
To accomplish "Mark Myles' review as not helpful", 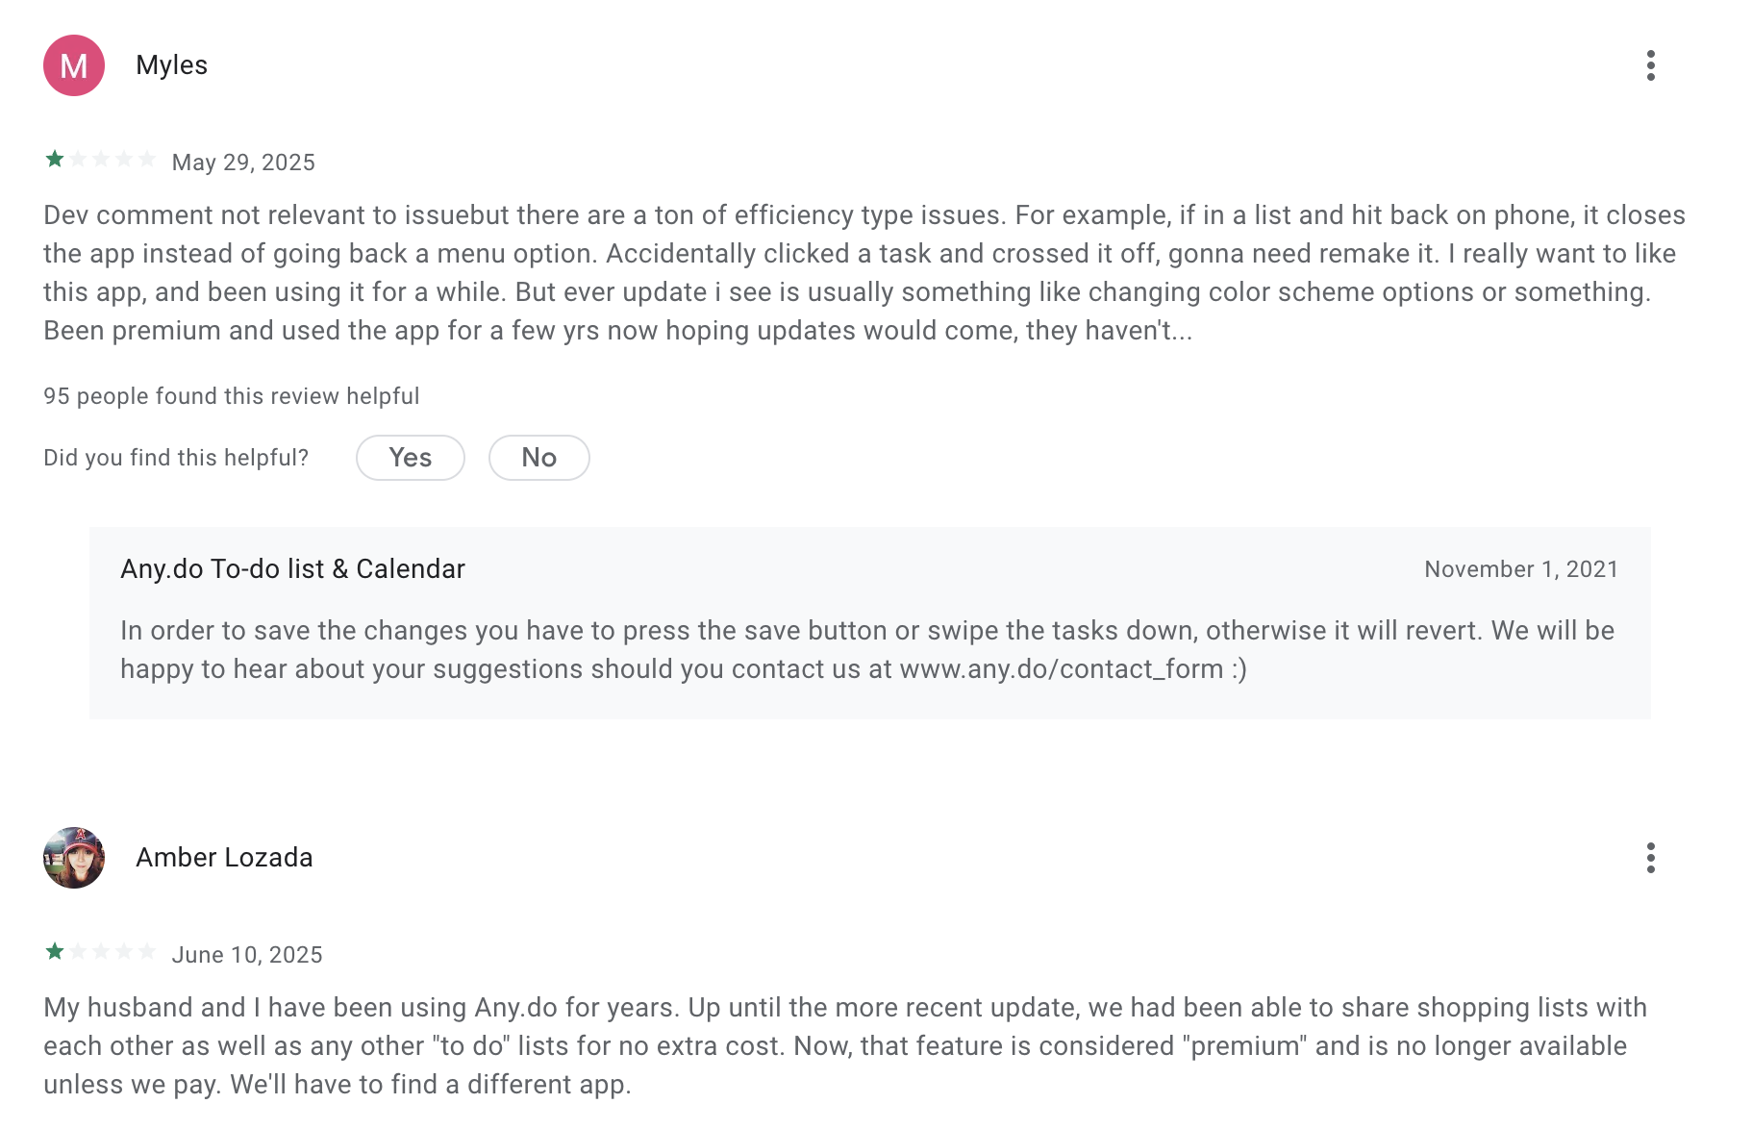I will (538, 458).
